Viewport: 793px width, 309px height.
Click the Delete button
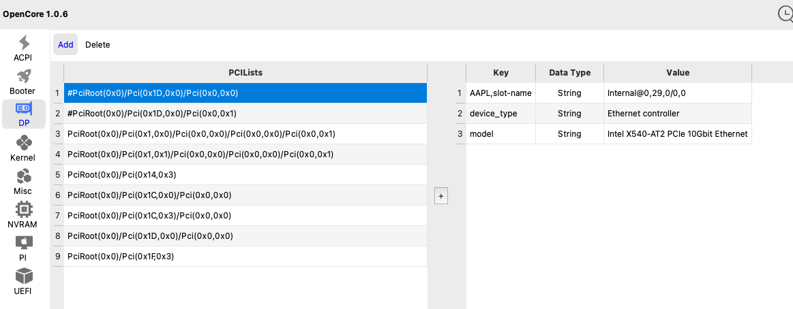(x=98, y=45)
